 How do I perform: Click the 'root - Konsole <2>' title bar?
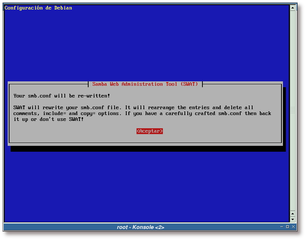[x=141, y=227]
